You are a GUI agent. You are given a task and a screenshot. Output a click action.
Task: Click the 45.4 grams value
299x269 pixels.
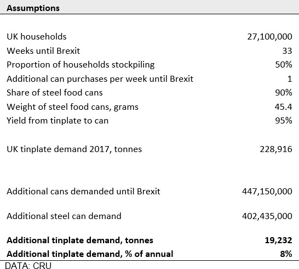283,107
